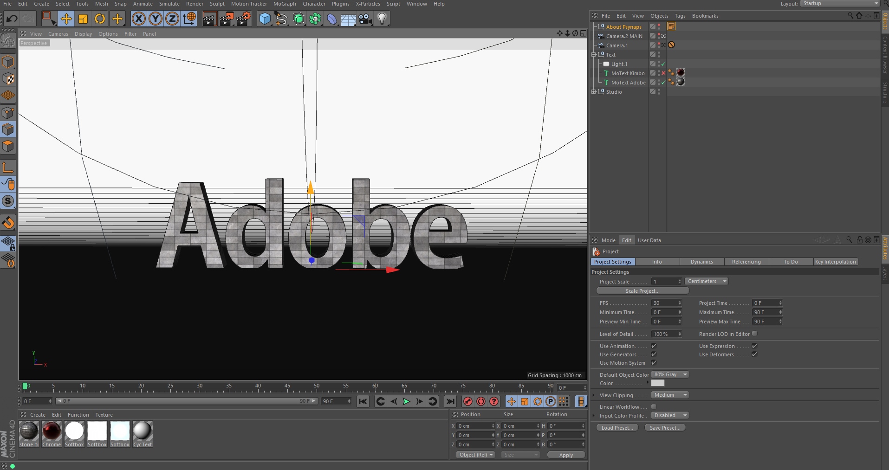The image size is (889, 470).
Task: Switch to Key Interpolation tab
Action: pyautogui.click(x=835, y=262)
